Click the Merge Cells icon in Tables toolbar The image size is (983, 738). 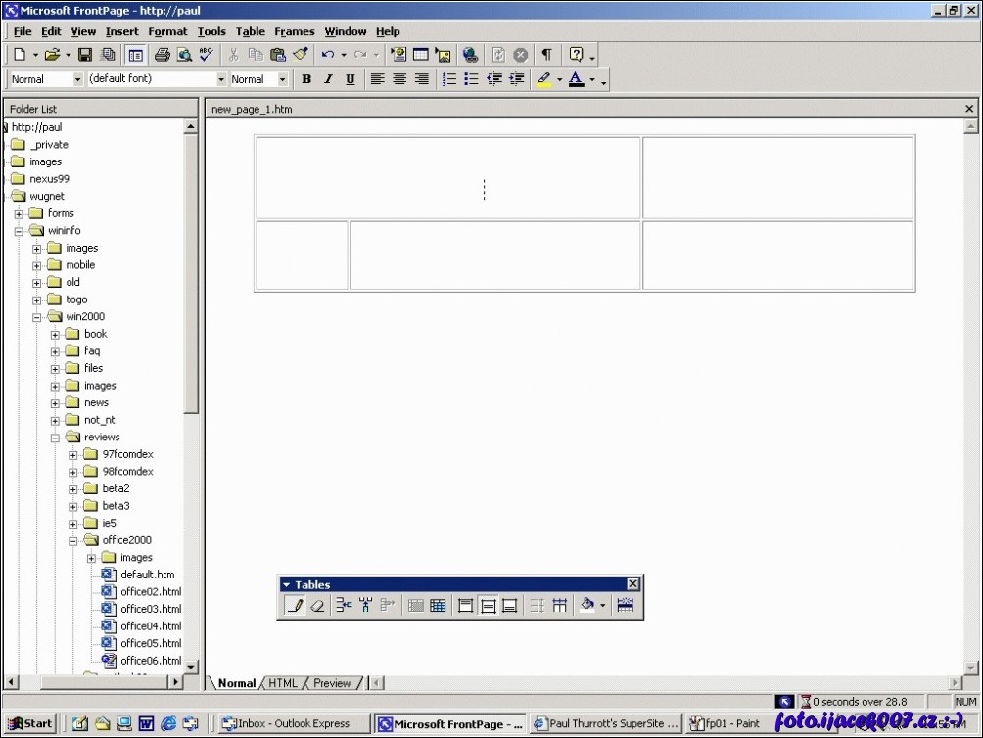415,606
